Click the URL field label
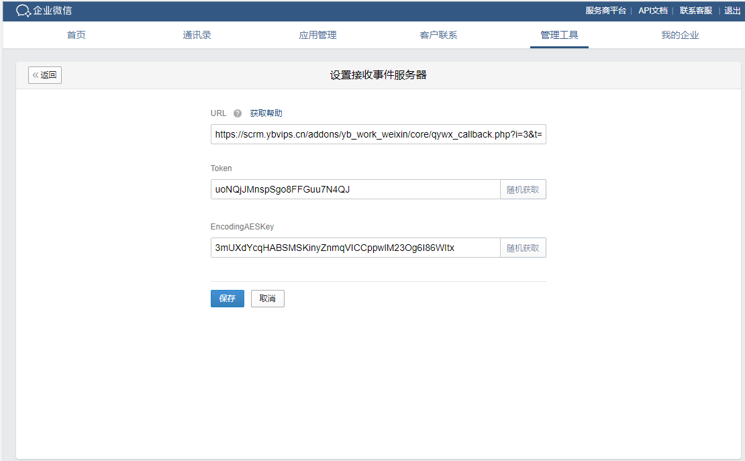The height and width of the screenshot is (461, 745). click(218, 113)
